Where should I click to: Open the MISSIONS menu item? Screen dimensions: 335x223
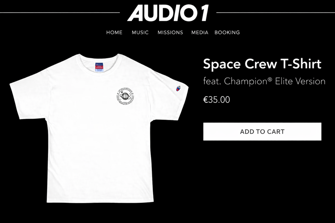170,32
